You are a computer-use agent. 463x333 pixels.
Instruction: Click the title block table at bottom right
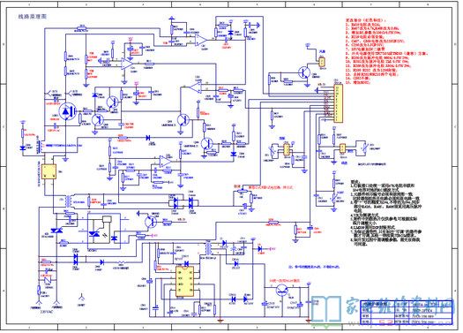click(406, 313)
